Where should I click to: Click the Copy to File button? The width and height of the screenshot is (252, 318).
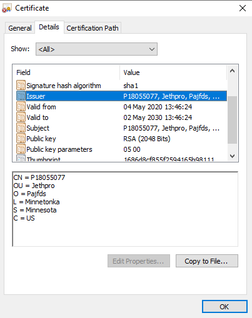(x=207, y=261)
